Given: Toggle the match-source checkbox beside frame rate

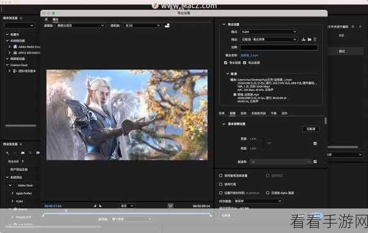Looking at the screenshot, I should tap(315, 162).
